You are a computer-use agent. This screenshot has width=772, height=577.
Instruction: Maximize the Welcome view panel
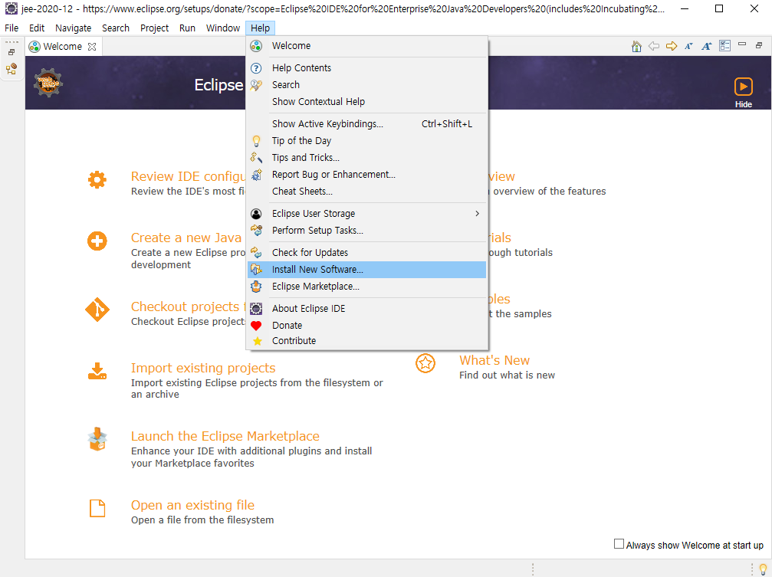click(x=759, y=45)
